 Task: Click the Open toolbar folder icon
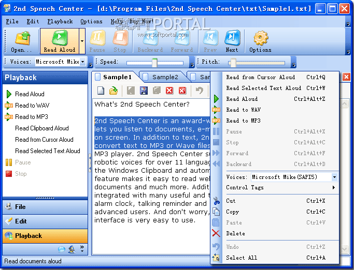point(23,38)
